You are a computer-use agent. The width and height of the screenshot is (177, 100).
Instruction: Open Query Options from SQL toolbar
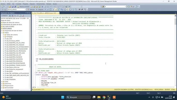point(53,10)
